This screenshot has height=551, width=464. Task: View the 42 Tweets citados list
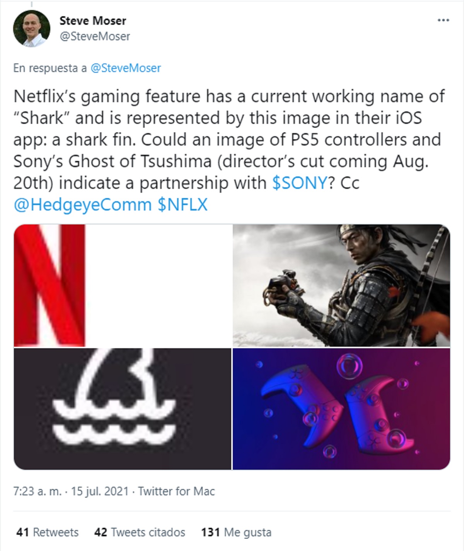coord(140,532)
